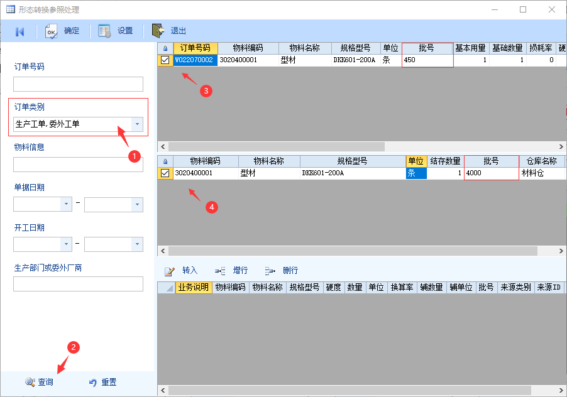Image resolution: width=567 pixels, height=397 pixels.
Task: Click right scroll arrow of bottom grid
Action: [561, 391]
